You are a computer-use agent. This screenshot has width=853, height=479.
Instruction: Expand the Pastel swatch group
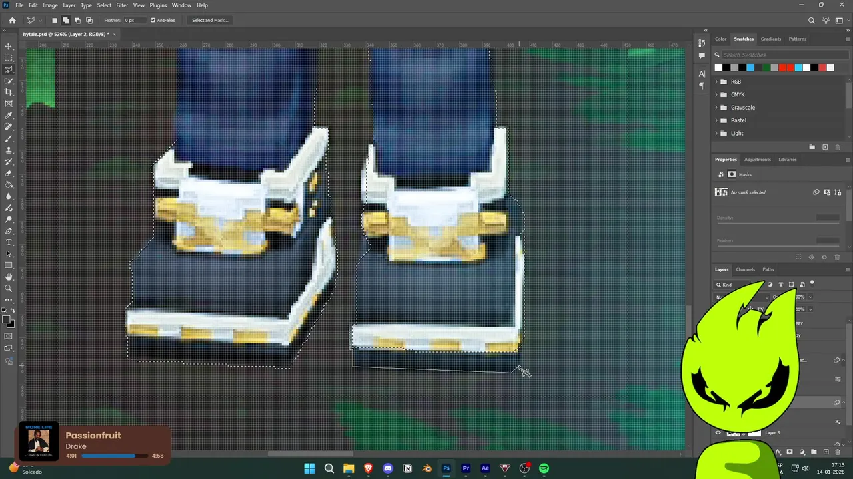pos(717,120)
